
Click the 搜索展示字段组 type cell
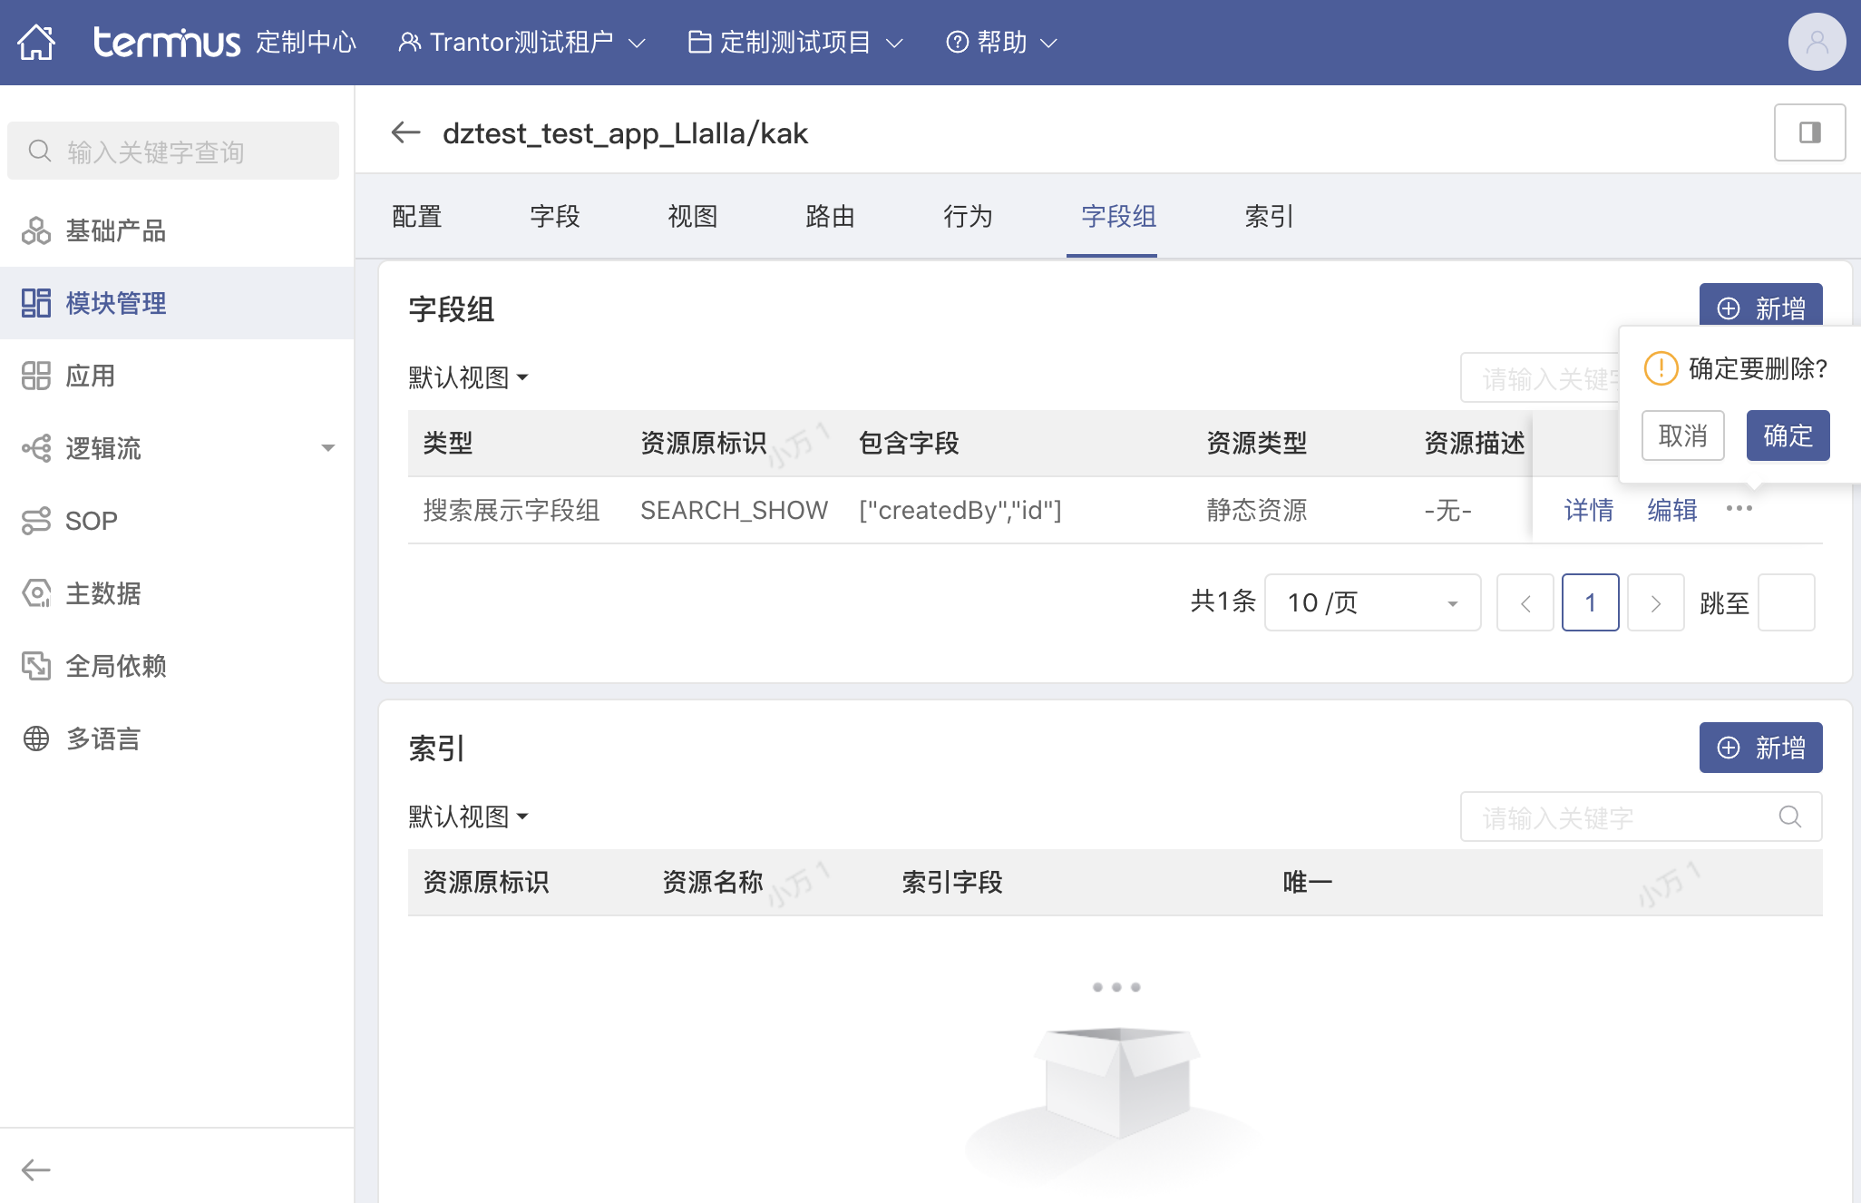(512, 510)
